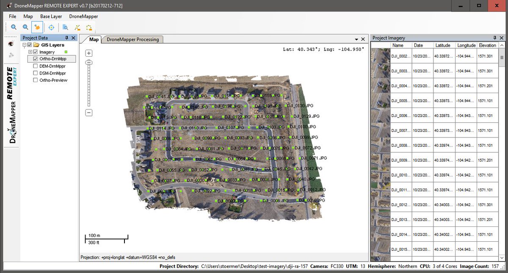Open the Base Layer menu
508x273 pixels.
(x=51, y=16)
